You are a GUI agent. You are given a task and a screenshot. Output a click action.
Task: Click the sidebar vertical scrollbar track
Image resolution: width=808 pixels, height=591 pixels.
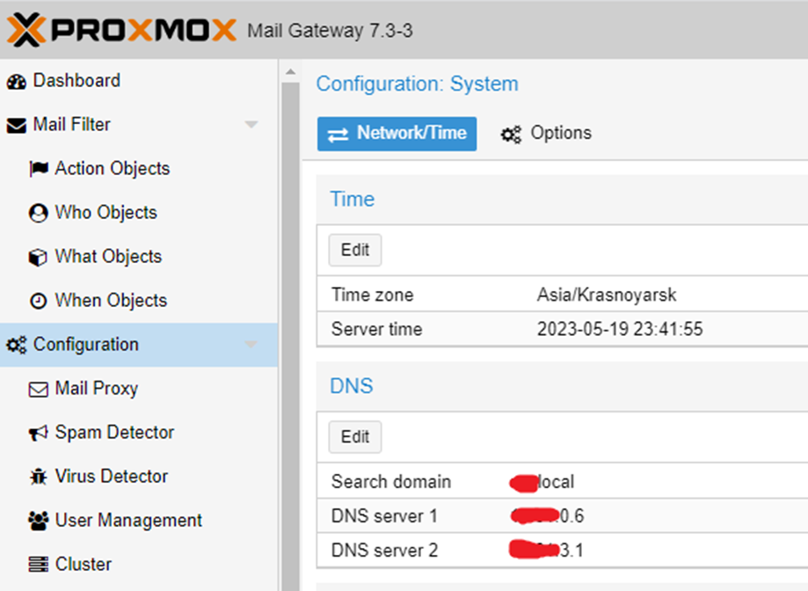click(291, 335)
